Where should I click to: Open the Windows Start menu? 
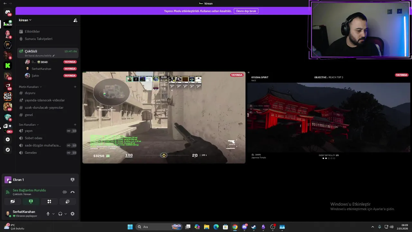point(130,227)
